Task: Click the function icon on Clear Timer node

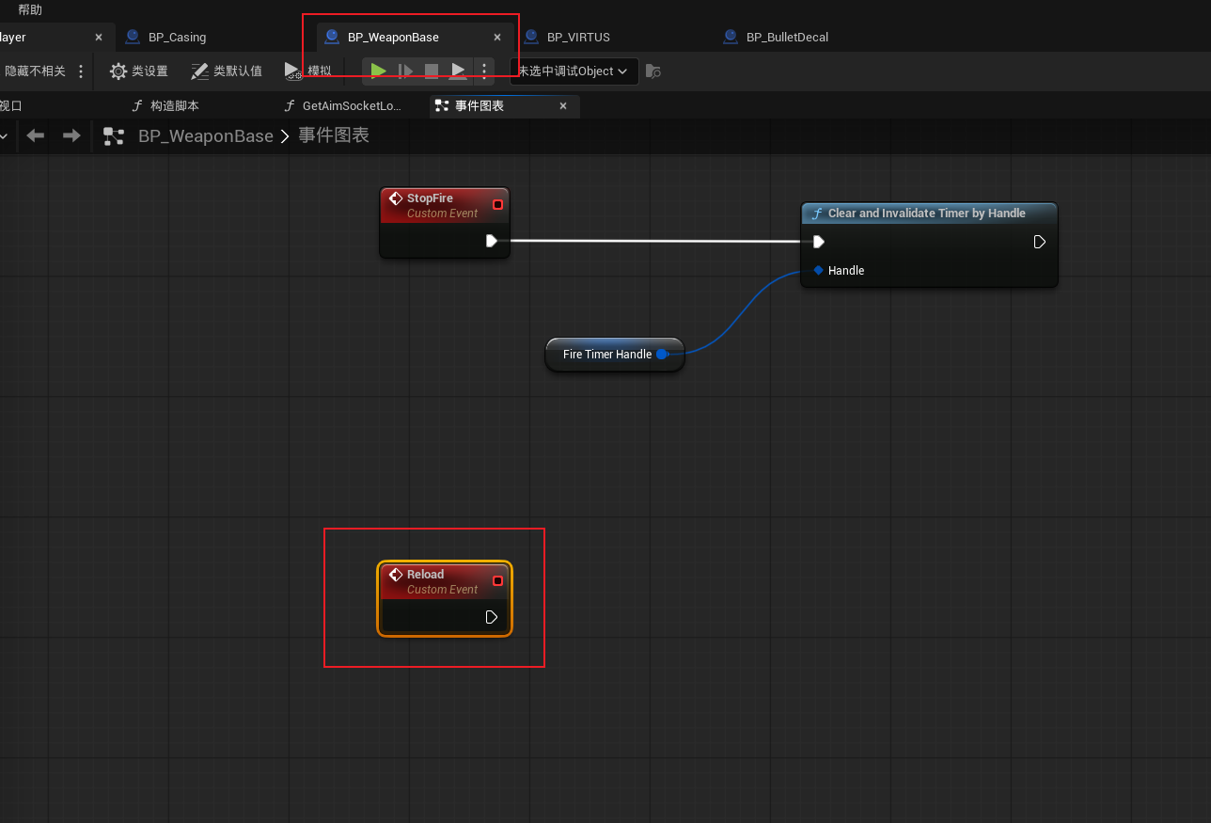Action: (x=817, y=214)
